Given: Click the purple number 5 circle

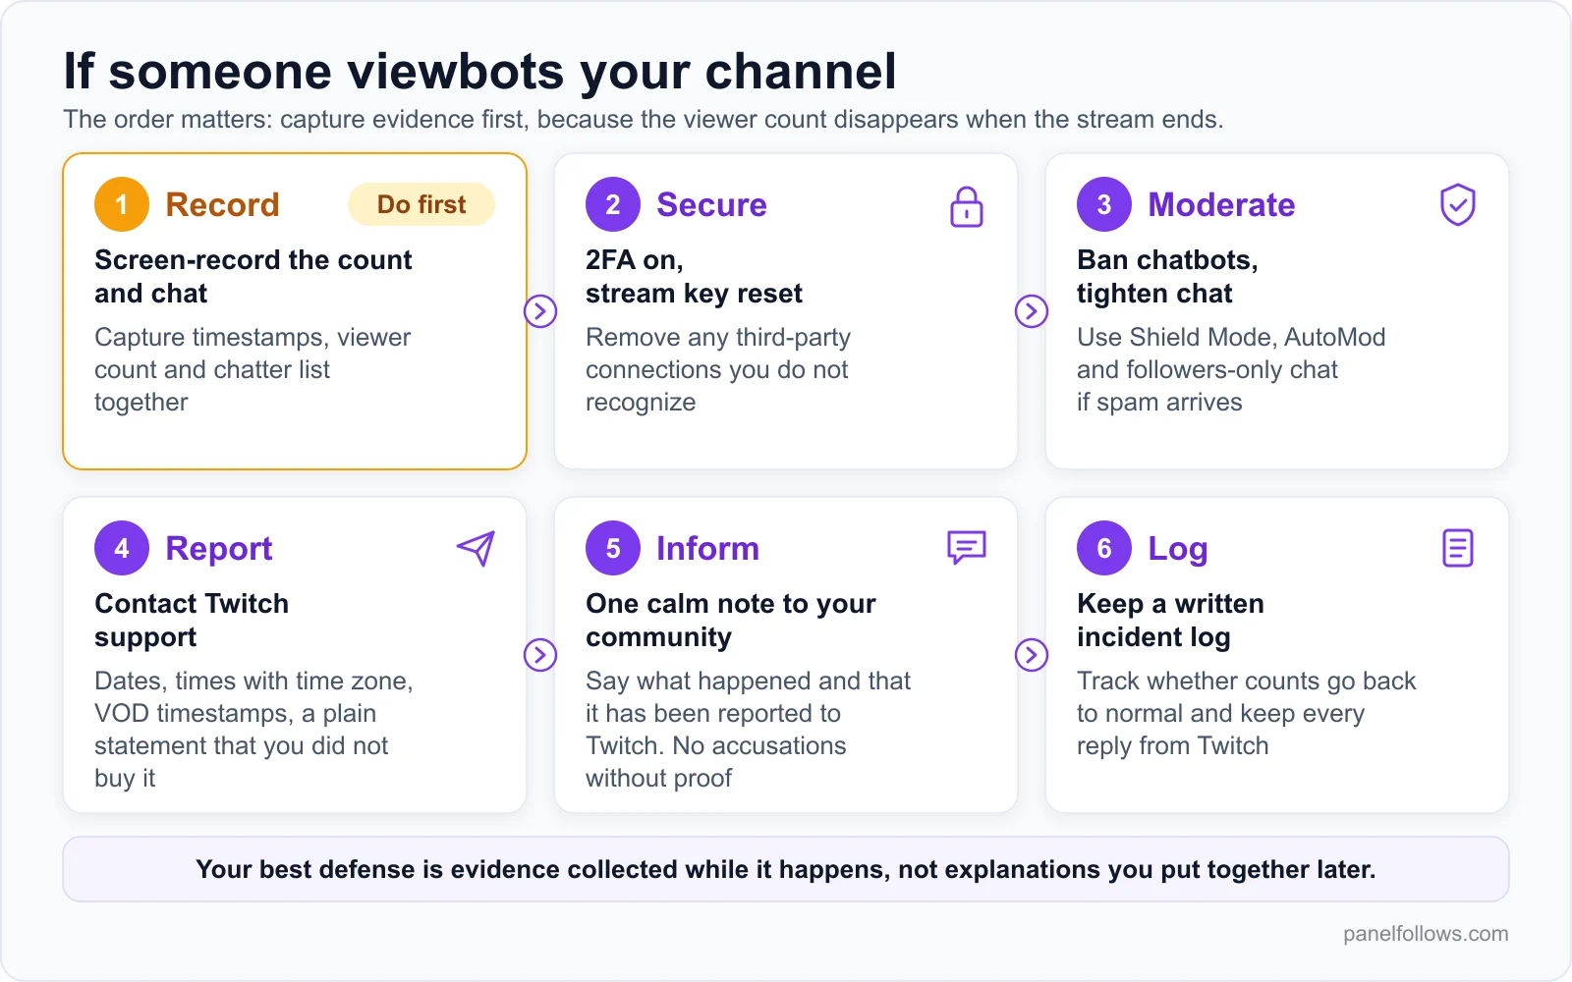Looking at the screenshot, I should [x=613, y=548].
